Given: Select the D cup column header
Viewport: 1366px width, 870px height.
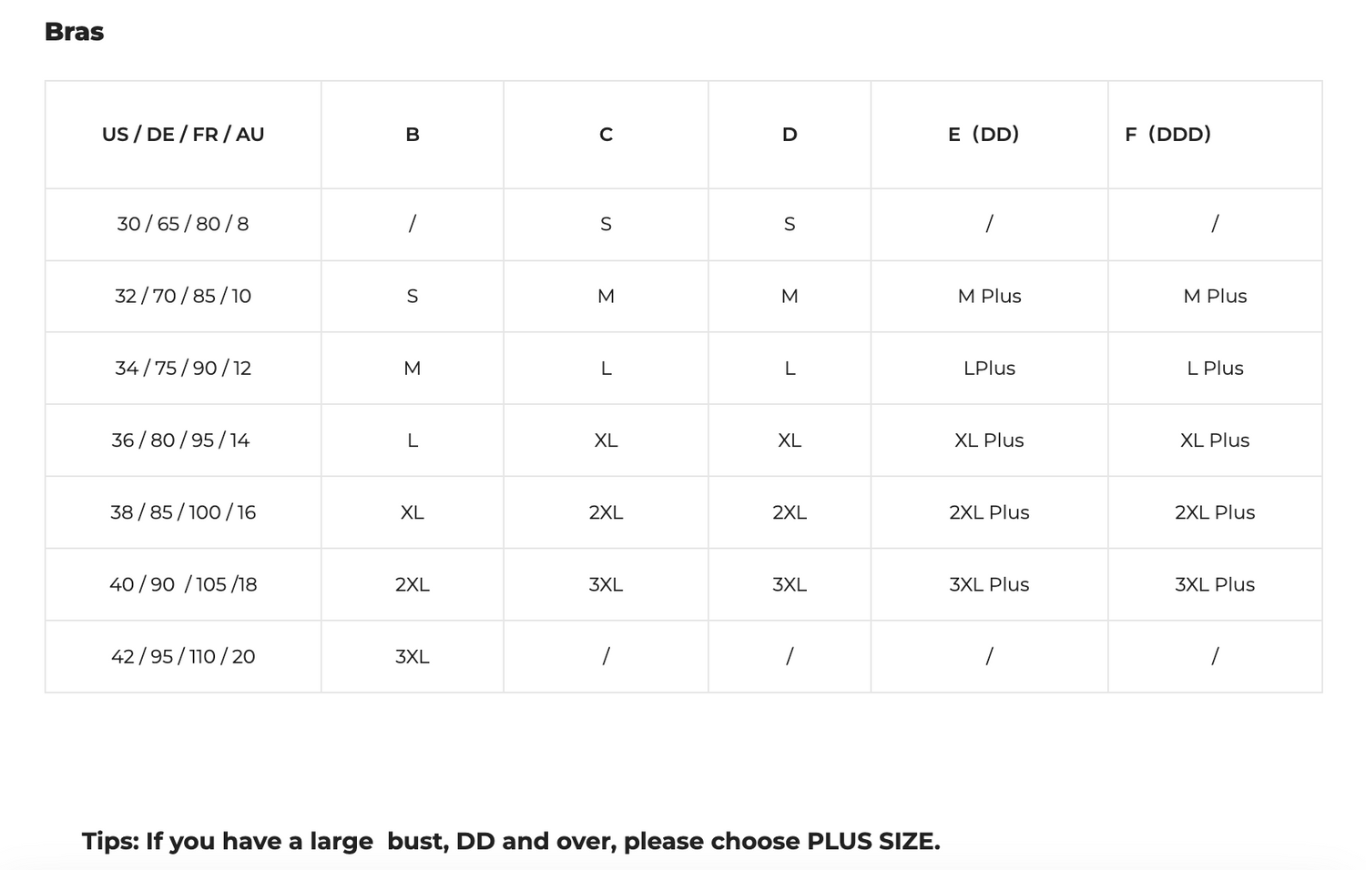Looking at the screenshot, I should pyautogui.click(x=790, y=135).
